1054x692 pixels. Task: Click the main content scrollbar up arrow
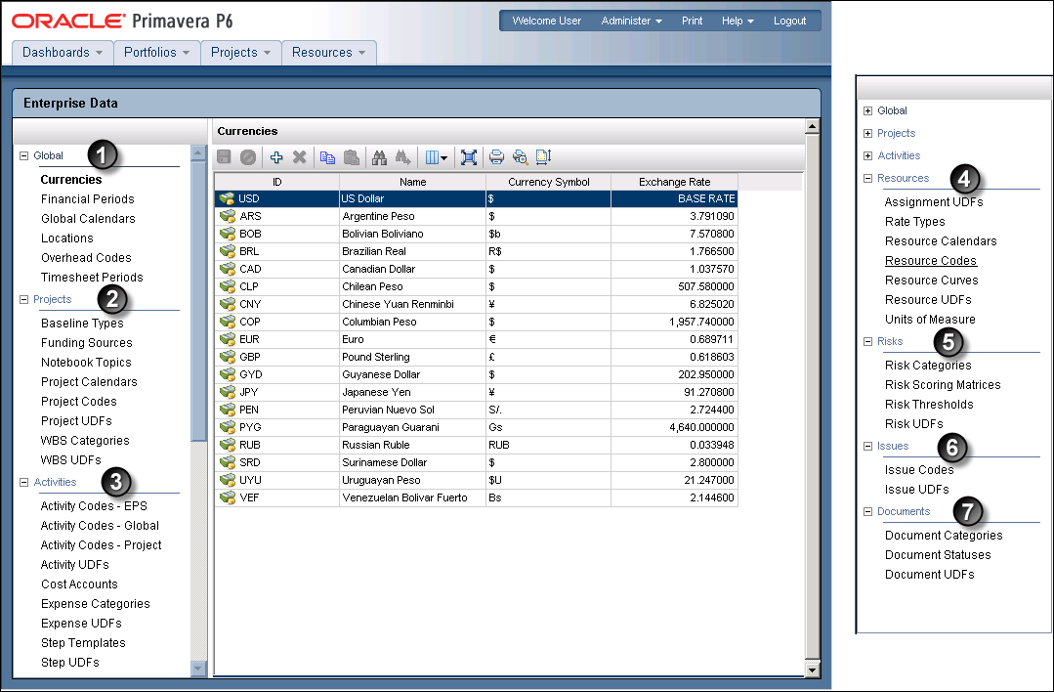(x=812, y=126)
